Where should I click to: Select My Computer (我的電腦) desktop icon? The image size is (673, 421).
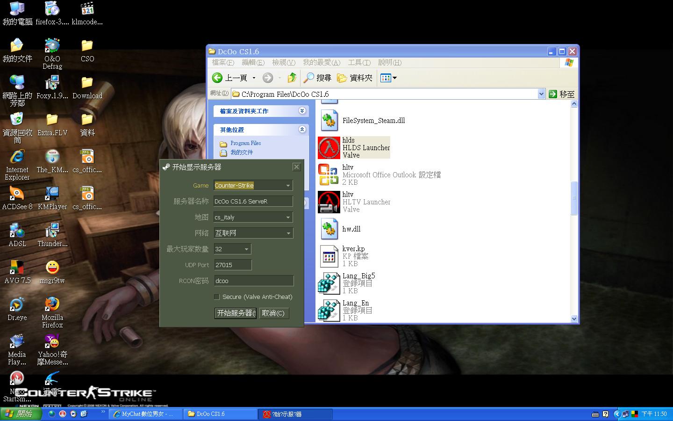tap(17, 14)
